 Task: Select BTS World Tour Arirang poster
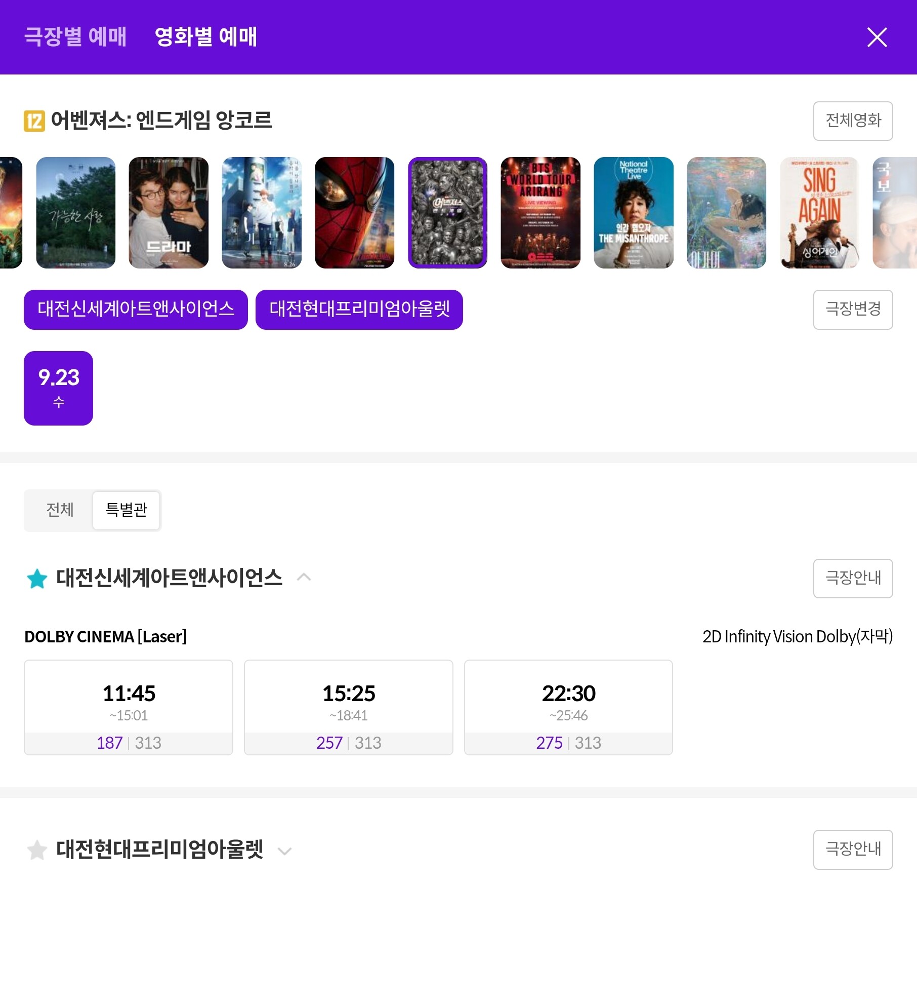(x=540, y=212)
